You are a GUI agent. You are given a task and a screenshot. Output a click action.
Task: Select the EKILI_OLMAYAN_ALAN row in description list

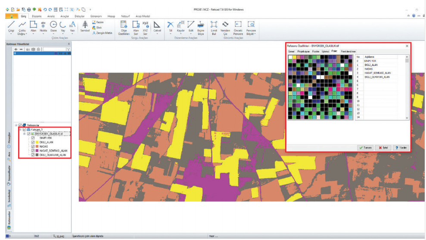pyautogui.click(x=377, y=77)
